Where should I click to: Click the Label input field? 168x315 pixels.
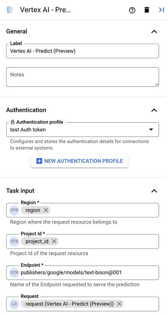click(x=82, y=51)
